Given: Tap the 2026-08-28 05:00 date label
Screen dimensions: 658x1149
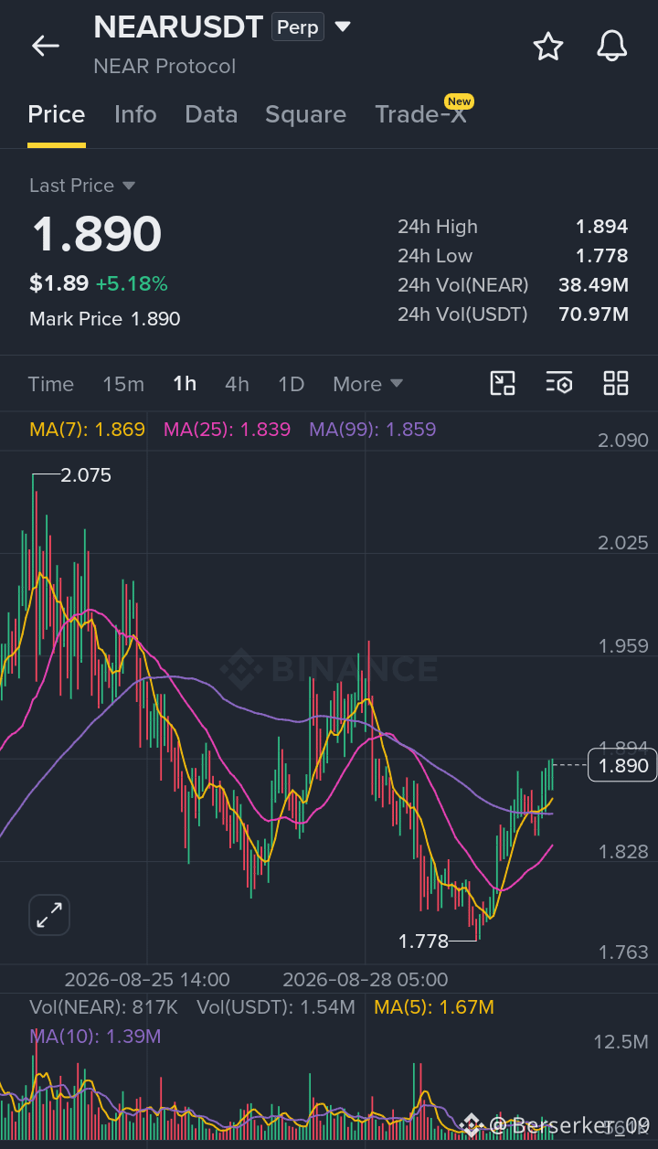Looking at the screenshot, I should tap(366, 980).
